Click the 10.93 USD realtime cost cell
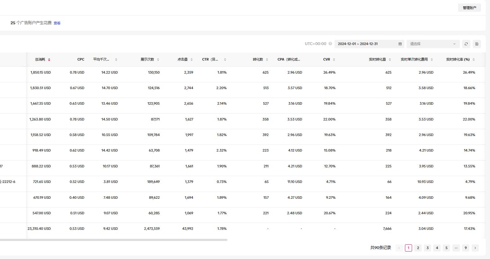Screen dimensions: 490x259 point(425,182)
